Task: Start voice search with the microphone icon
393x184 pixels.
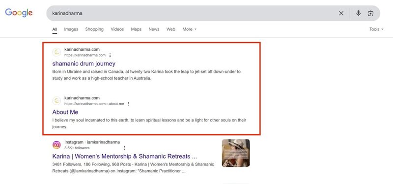Action: point(359,13)
